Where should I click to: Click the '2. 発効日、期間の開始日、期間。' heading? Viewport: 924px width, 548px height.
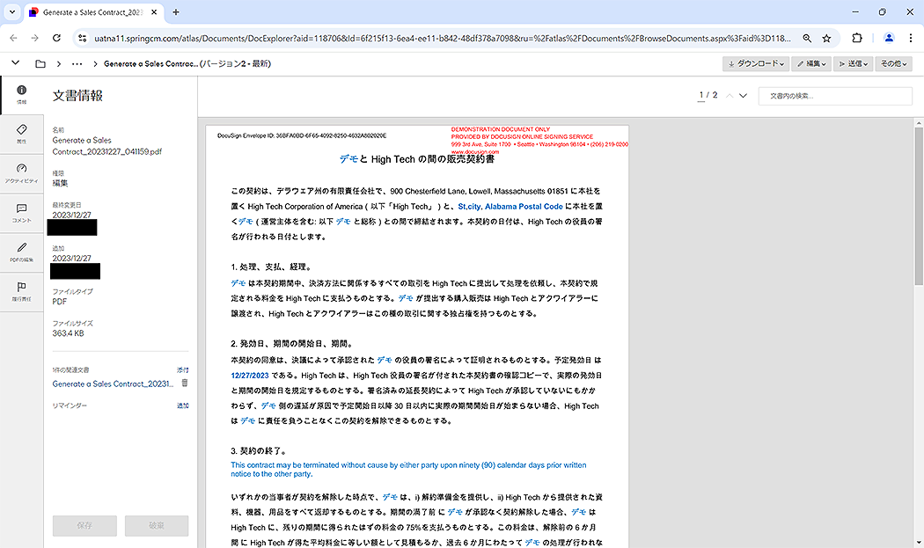coord(291,344)
